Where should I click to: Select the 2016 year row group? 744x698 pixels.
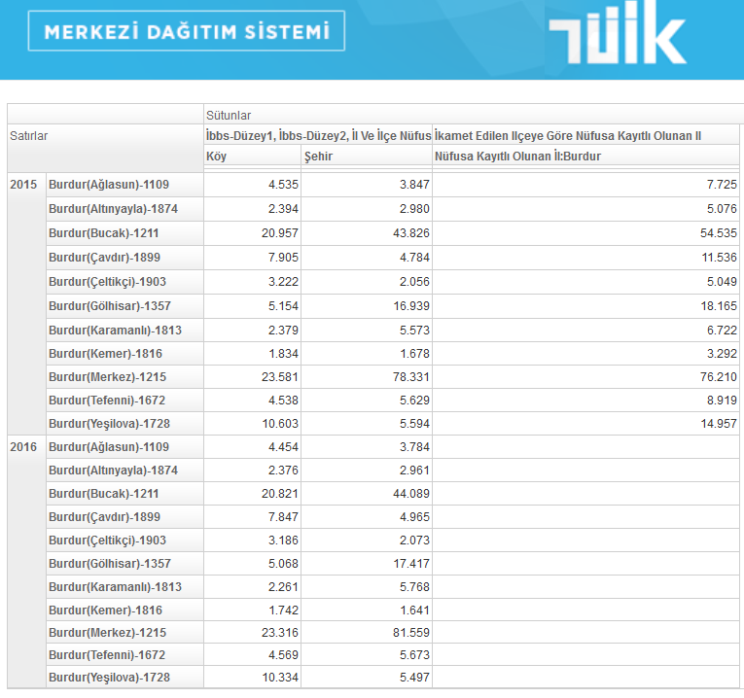24,446
